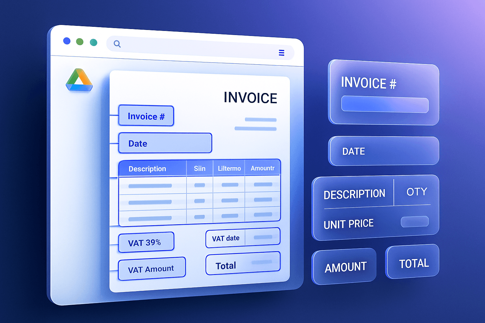485x323 pixels.
Task: Click the OTY label
Action: tap(417, 192)
